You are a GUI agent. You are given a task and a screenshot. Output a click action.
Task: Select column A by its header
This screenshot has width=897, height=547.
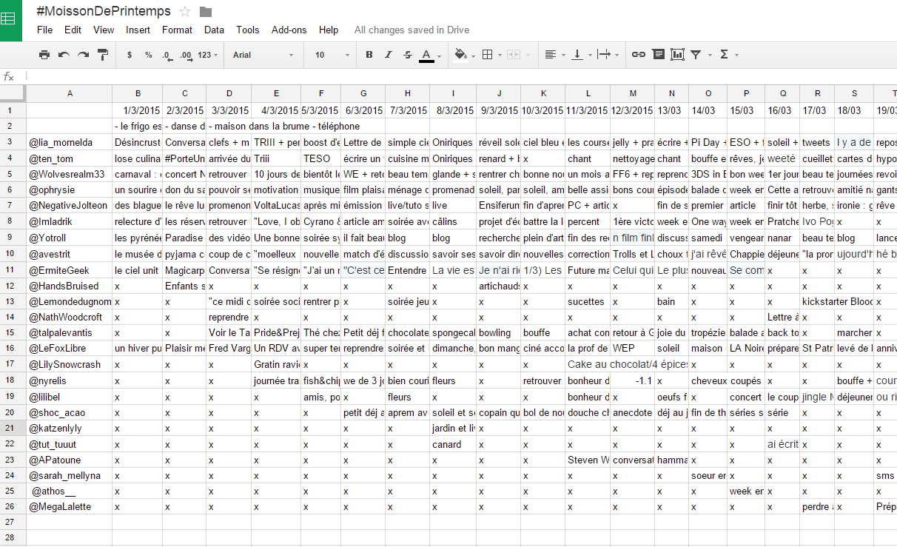[70, 93]
